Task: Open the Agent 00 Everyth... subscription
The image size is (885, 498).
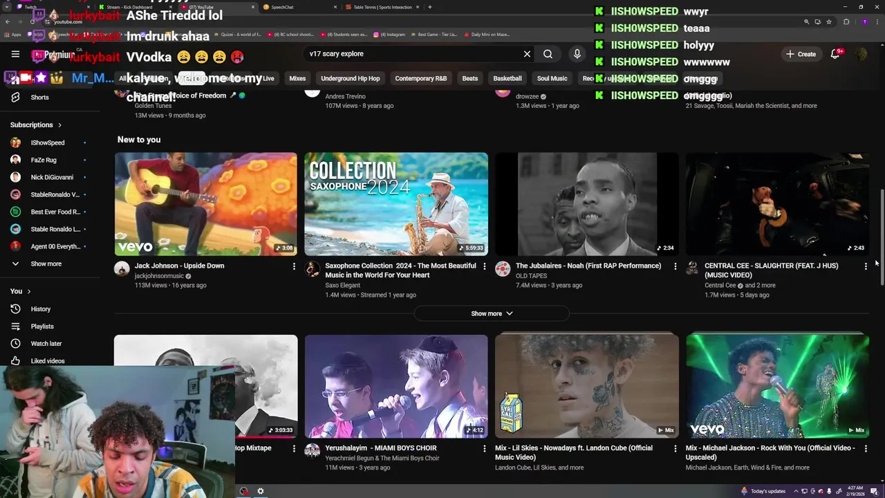Action: (48, 246)
